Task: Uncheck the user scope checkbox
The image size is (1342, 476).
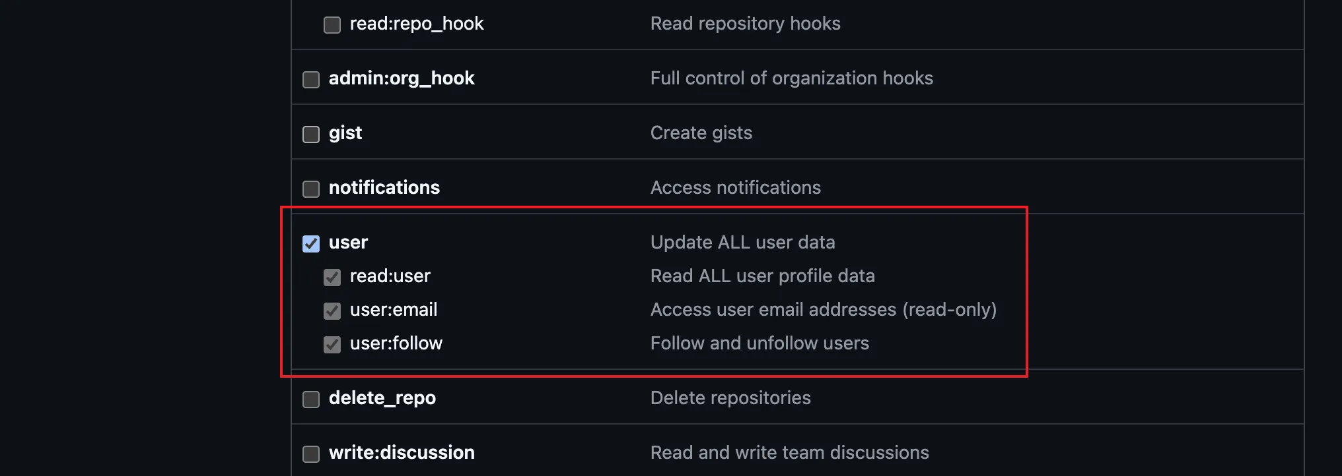Action: pos(311,244)
